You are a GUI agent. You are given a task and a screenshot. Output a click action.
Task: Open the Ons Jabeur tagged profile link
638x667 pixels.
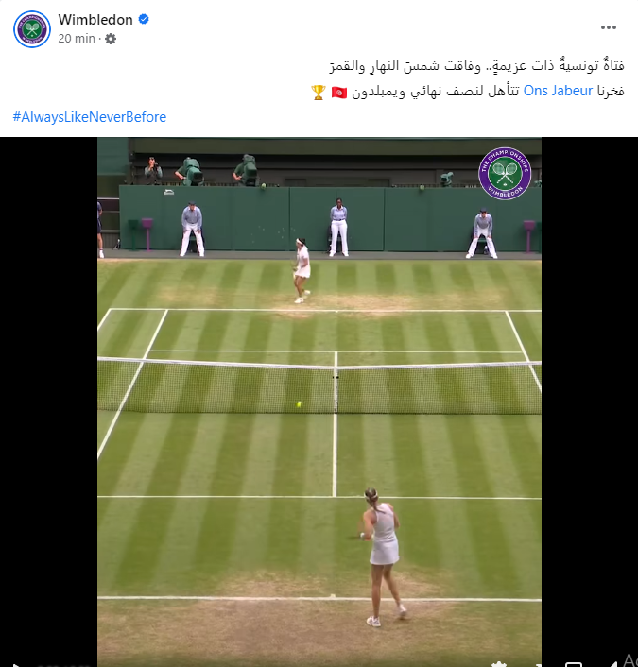(x=558, y=91)
